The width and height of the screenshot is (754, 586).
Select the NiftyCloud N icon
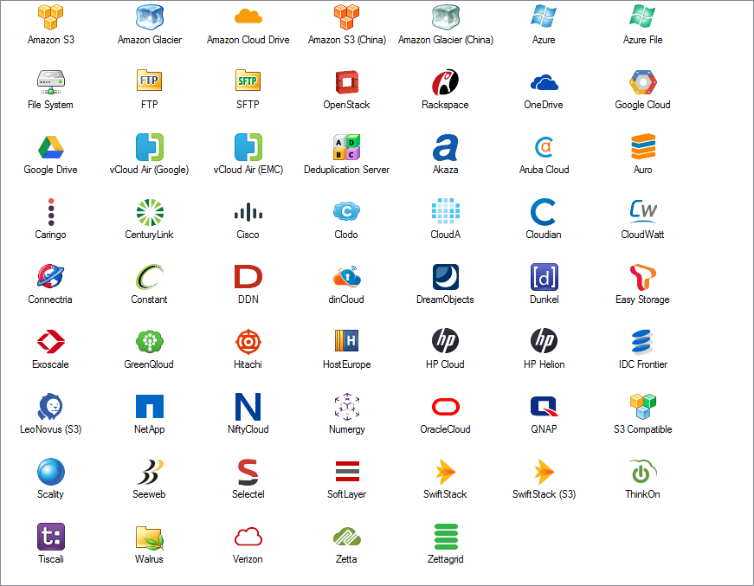click(x=248, y=407)
